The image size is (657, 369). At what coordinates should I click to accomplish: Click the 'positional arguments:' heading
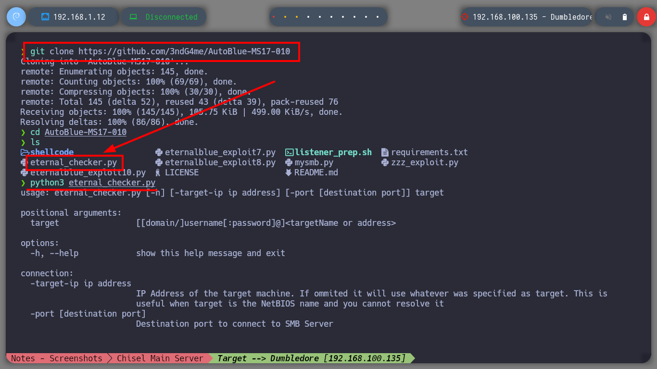coord(71,213)
